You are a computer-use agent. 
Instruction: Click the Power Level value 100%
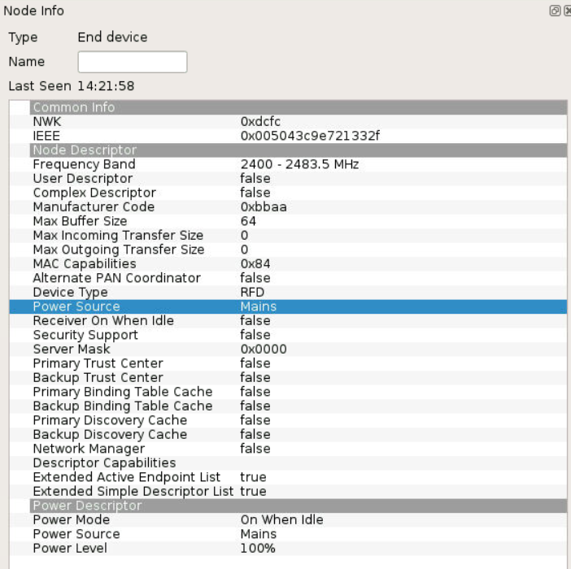pos(258,548)
